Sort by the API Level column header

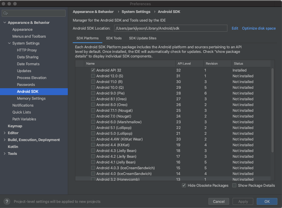189,63
